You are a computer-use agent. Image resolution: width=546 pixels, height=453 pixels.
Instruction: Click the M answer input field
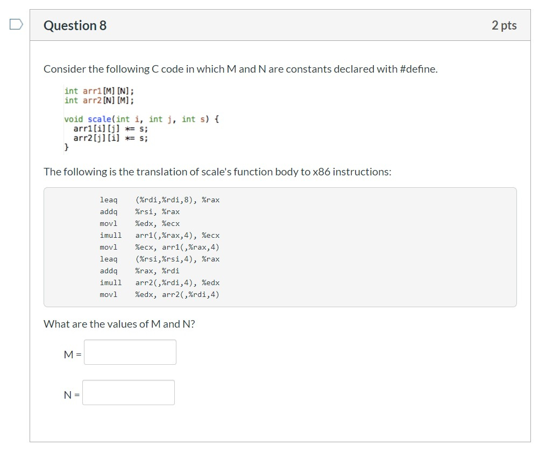tap(130, 352)
